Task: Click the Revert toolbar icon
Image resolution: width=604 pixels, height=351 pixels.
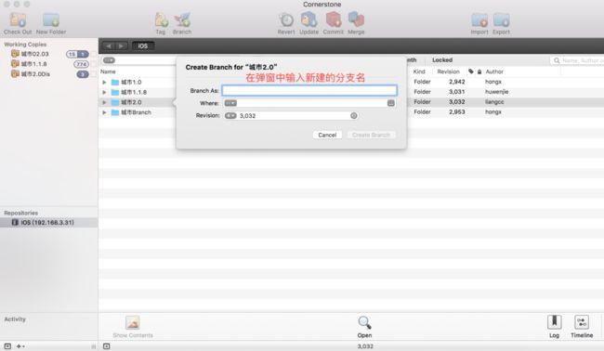Action: pyautogui.click(x=286, y=19)
